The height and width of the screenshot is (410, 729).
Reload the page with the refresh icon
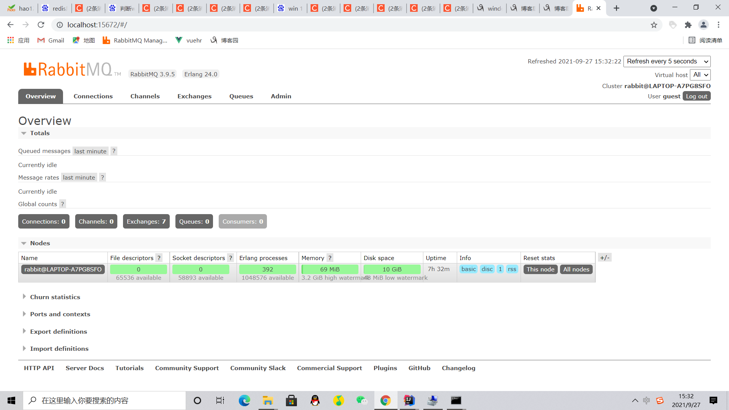pyautogui.click(x=41, y=25)
